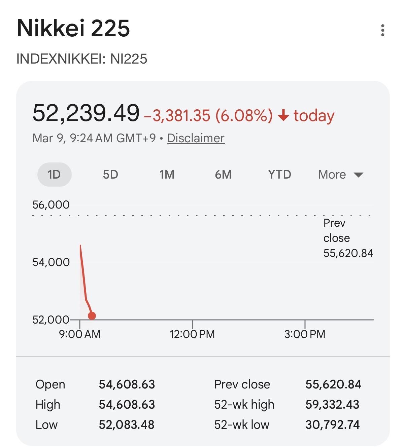Click the 52-wk low value 30,792.74
Screen dimensions: 406x448
click(x=332, y=424)
